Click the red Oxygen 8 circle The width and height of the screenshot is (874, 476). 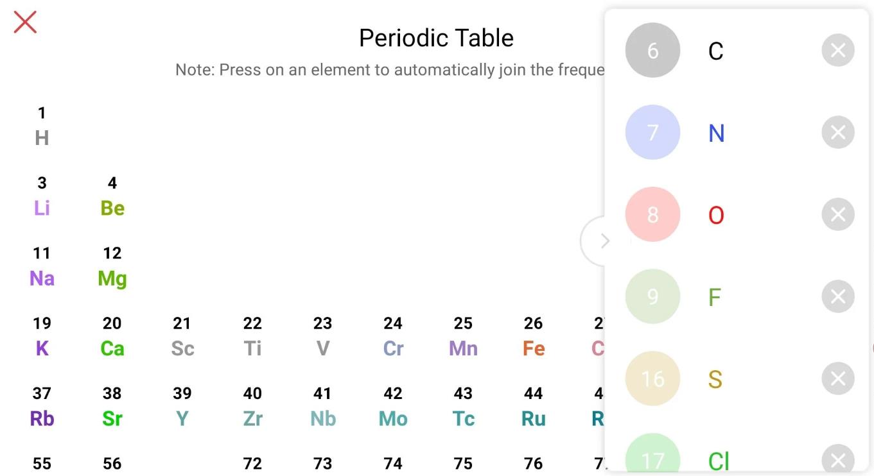[x=652, y=215]
